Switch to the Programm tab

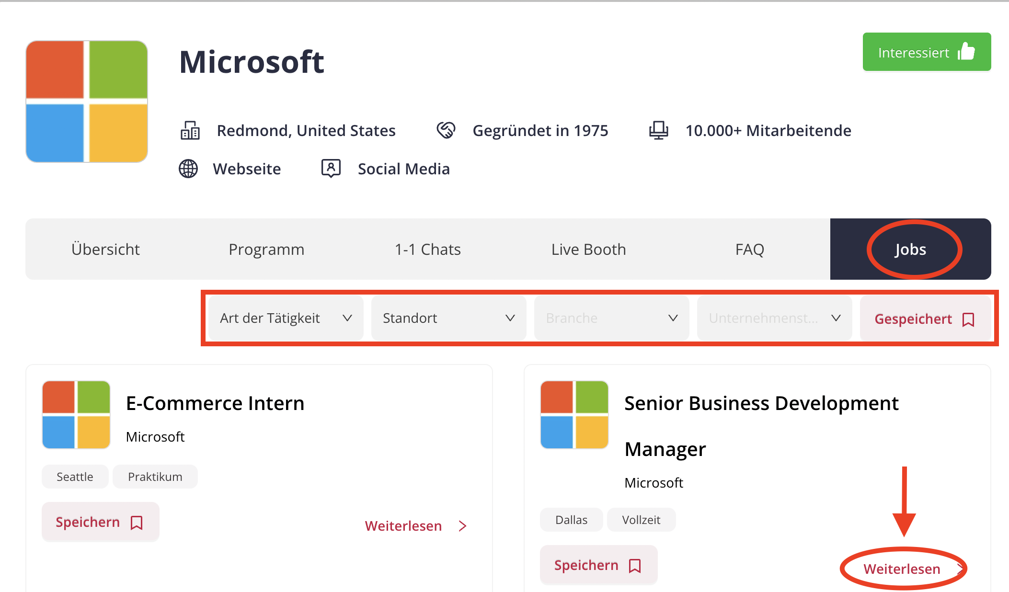pos(266,249)
